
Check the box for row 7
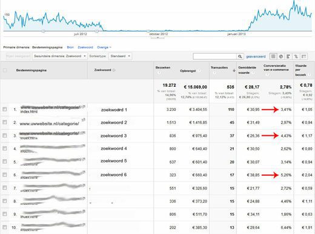[x=5, y=188]
